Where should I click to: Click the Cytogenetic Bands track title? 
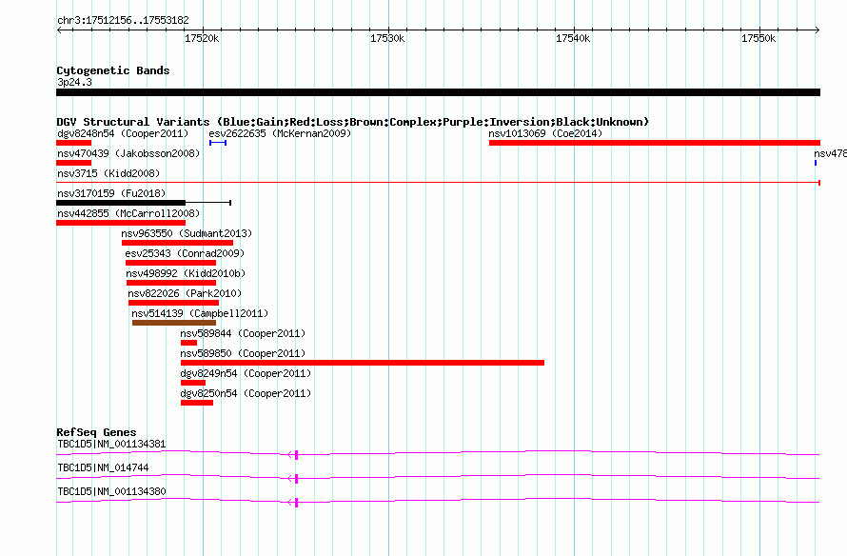point(113,70)
